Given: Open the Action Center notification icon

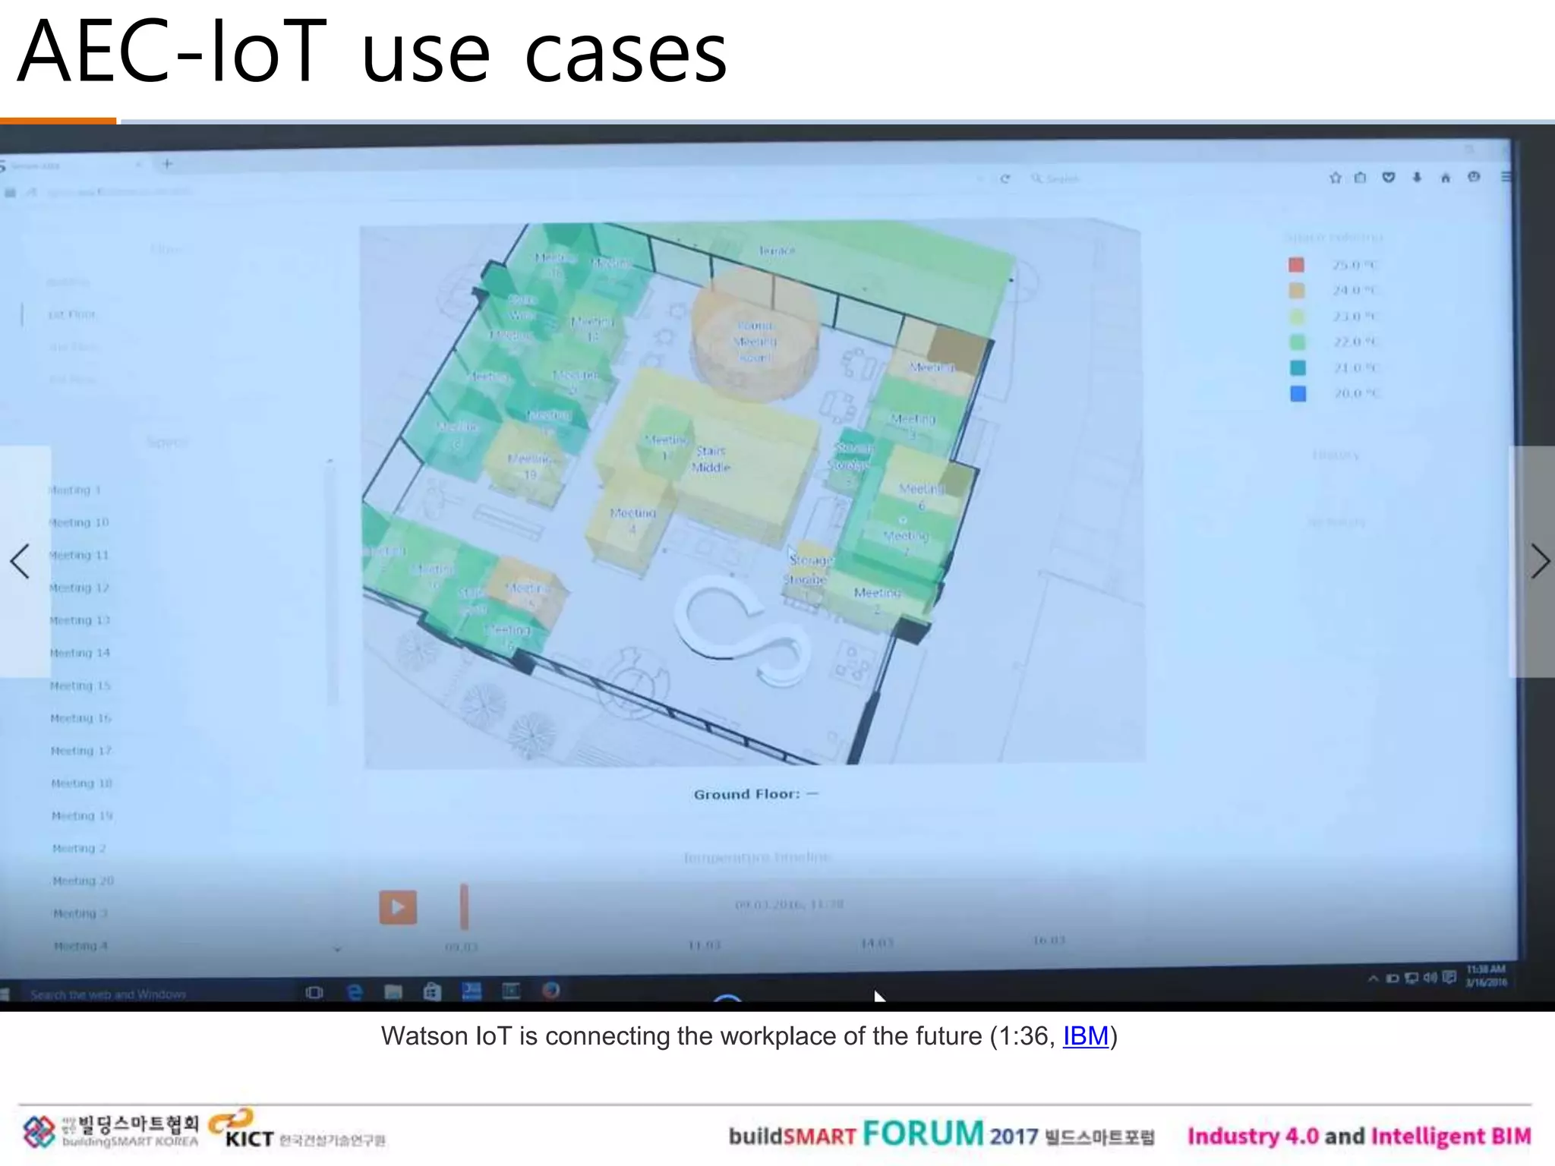Looking at the screenshot, I should point(1449,977).
